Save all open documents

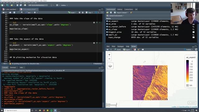coord(21,5)
